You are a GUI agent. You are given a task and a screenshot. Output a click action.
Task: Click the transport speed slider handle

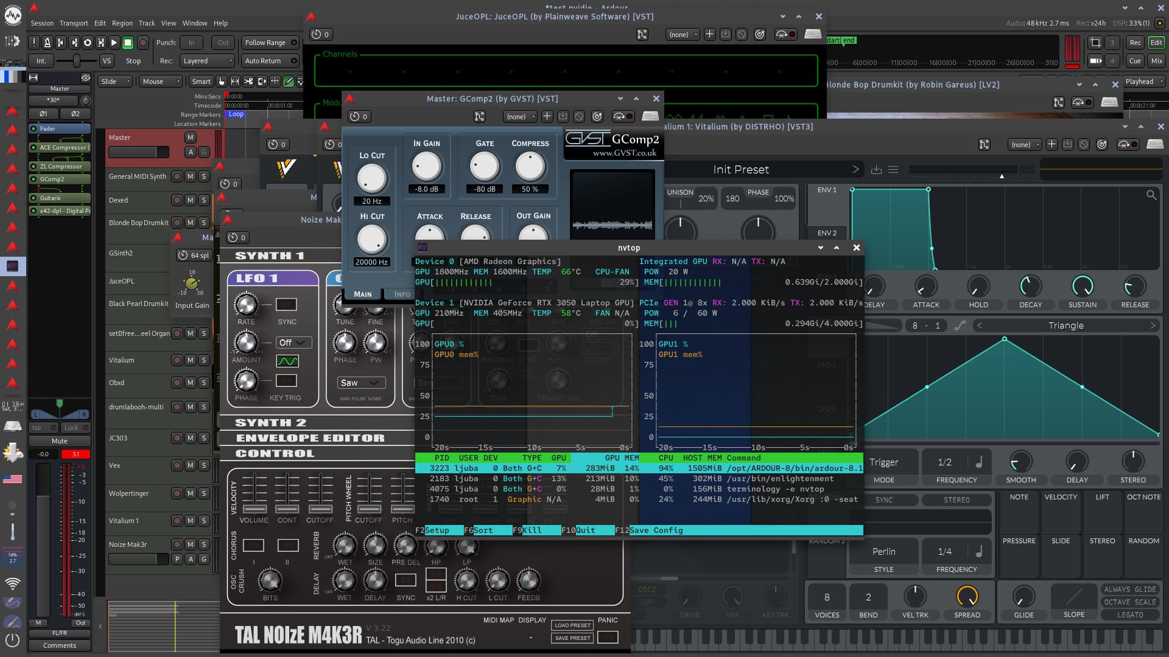[x=77, y=61]
